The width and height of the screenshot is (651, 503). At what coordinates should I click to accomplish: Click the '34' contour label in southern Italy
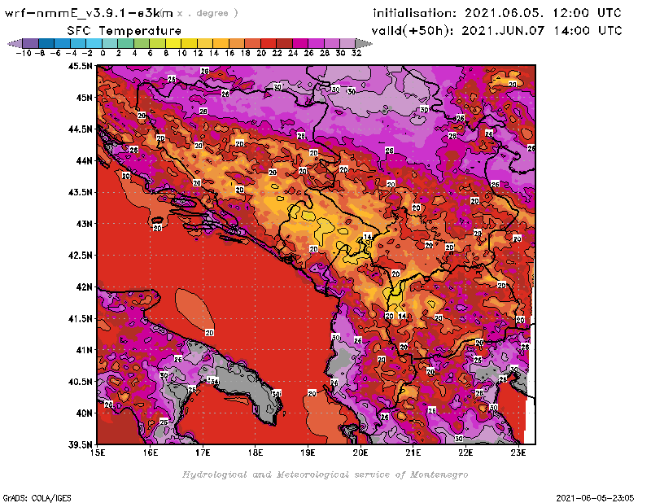(x=213, y=381)
